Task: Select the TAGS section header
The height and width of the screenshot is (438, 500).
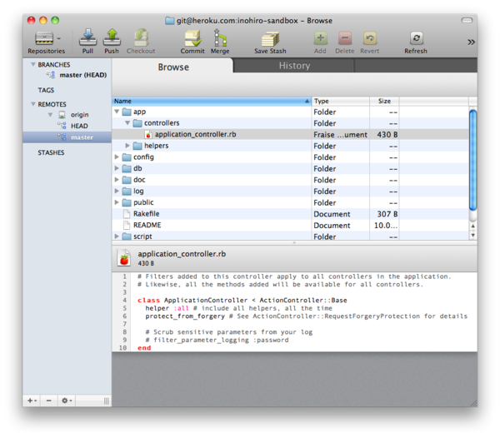Action: [x=46, y=90]
